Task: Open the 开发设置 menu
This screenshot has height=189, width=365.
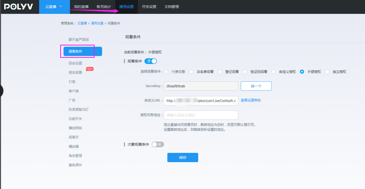Action: 149,7
